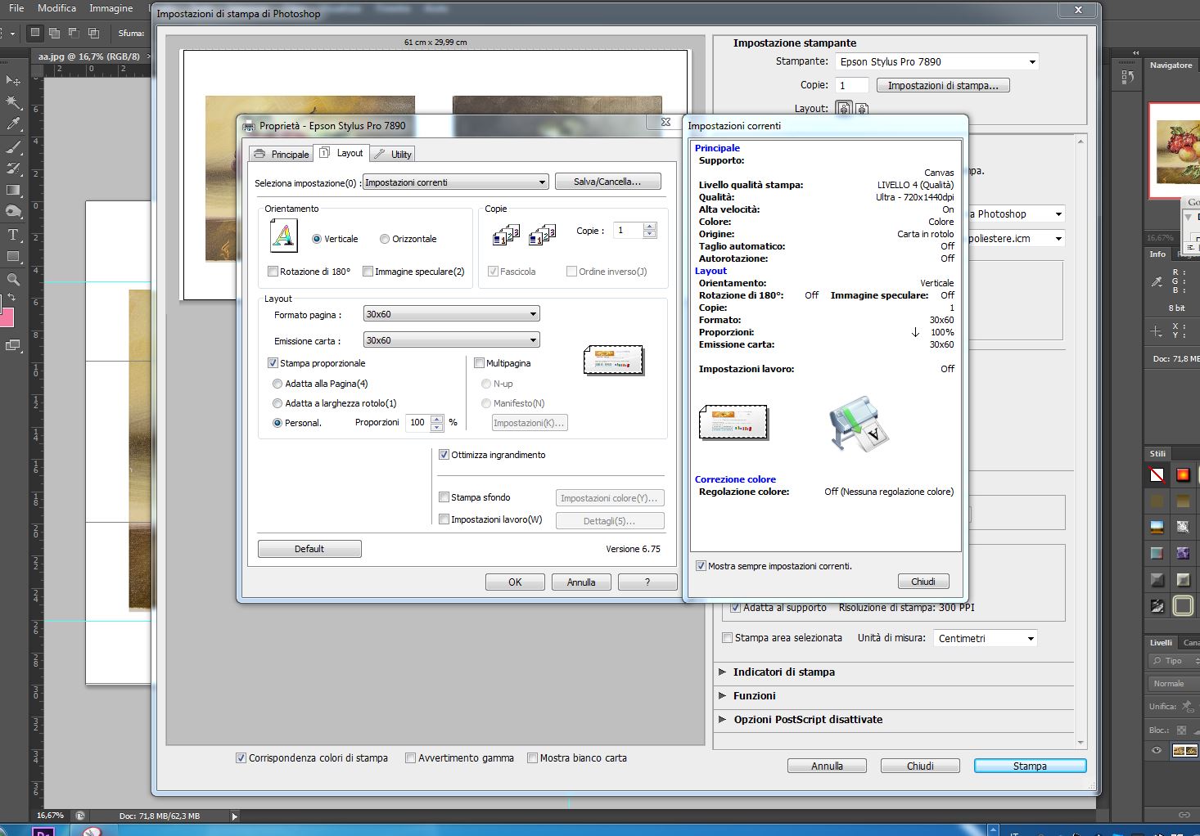Uncheck Stampa proporzionale
1200x836 pixels.
pyautogui.click(x=273, y=363)
